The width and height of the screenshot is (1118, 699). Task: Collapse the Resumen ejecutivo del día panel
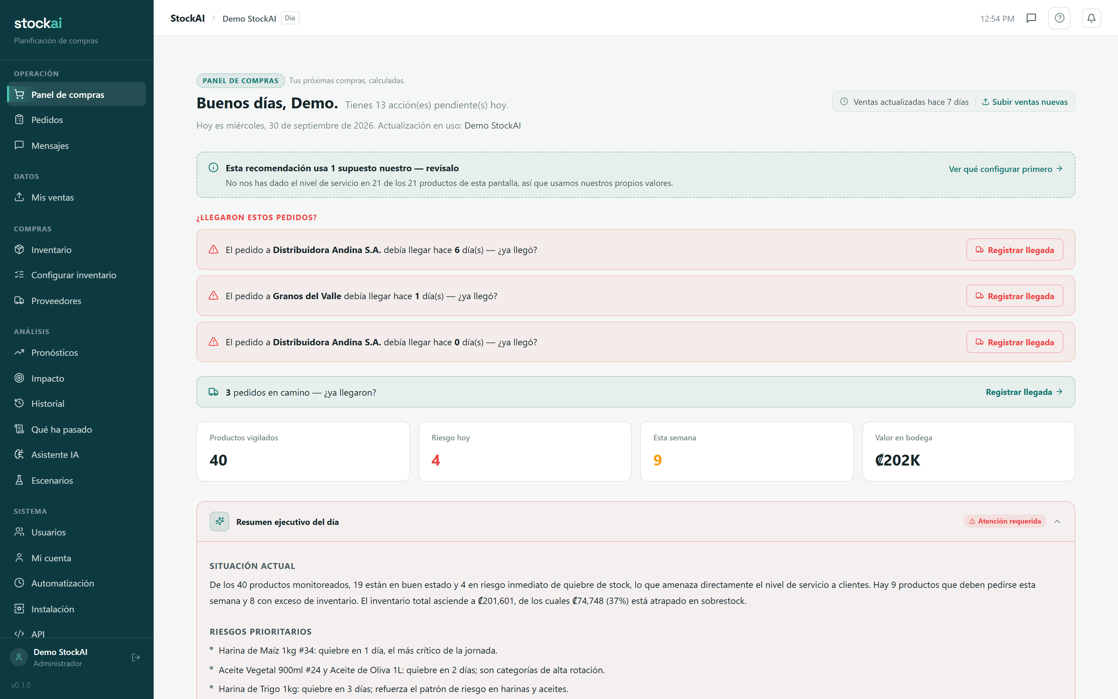[x=1057, y=521]
